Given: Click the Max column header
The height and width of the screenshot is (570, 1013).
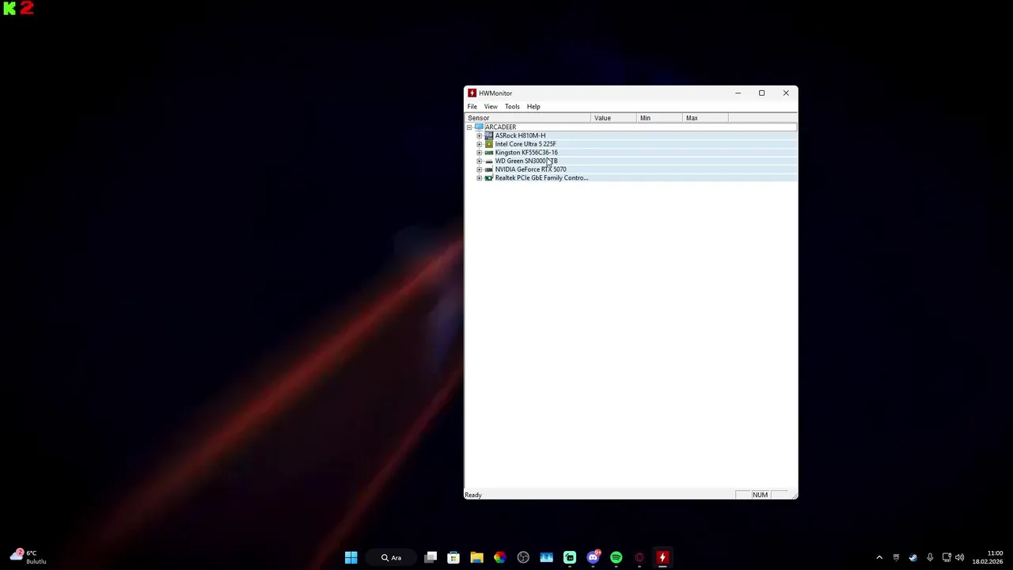Looking at the screenshot, I should coord(705,118).
